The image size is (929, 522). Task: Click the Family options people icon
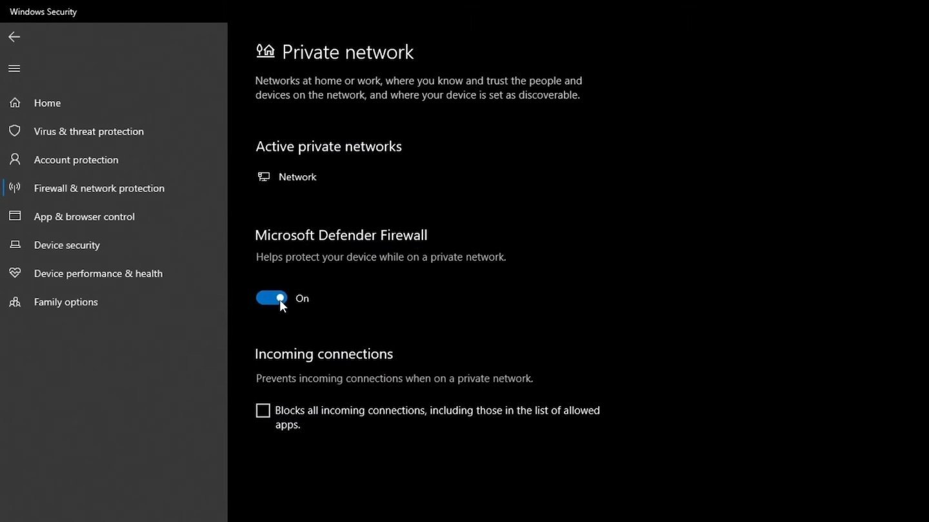[15, 302]
